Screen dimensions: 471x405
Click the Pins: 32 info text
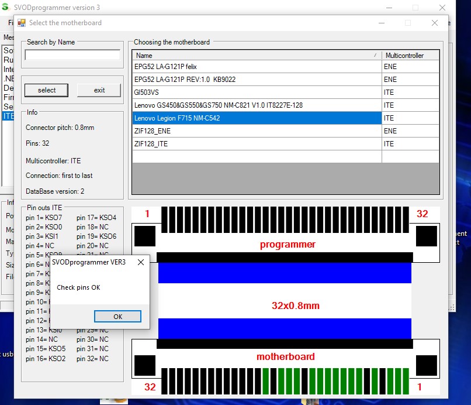click(x=37, y=143)
